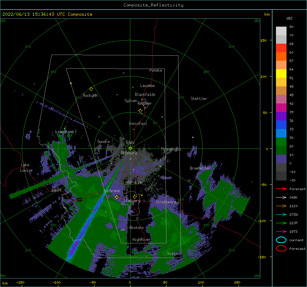This screenshot has width=307, height=287.
Task: Click the asterisk marker east of Innisfail
Action: click(162, 117)
